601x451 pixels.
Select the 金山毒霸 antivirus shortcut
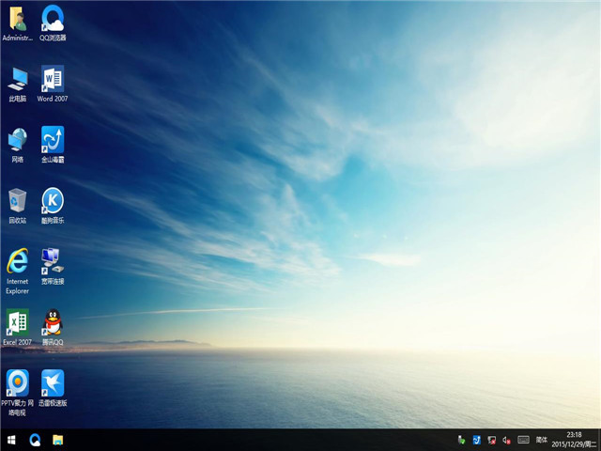pos(53,140)
